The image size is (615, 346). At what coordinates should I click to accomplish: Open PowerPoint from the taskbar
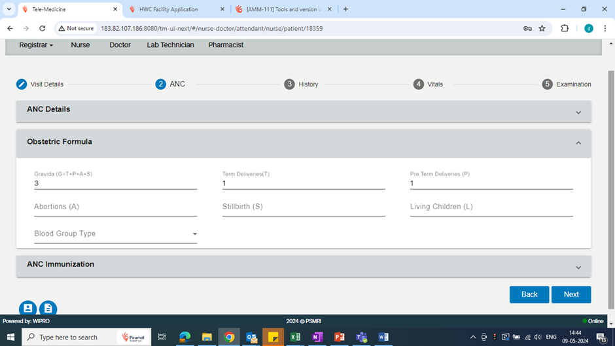click(340, 337)
